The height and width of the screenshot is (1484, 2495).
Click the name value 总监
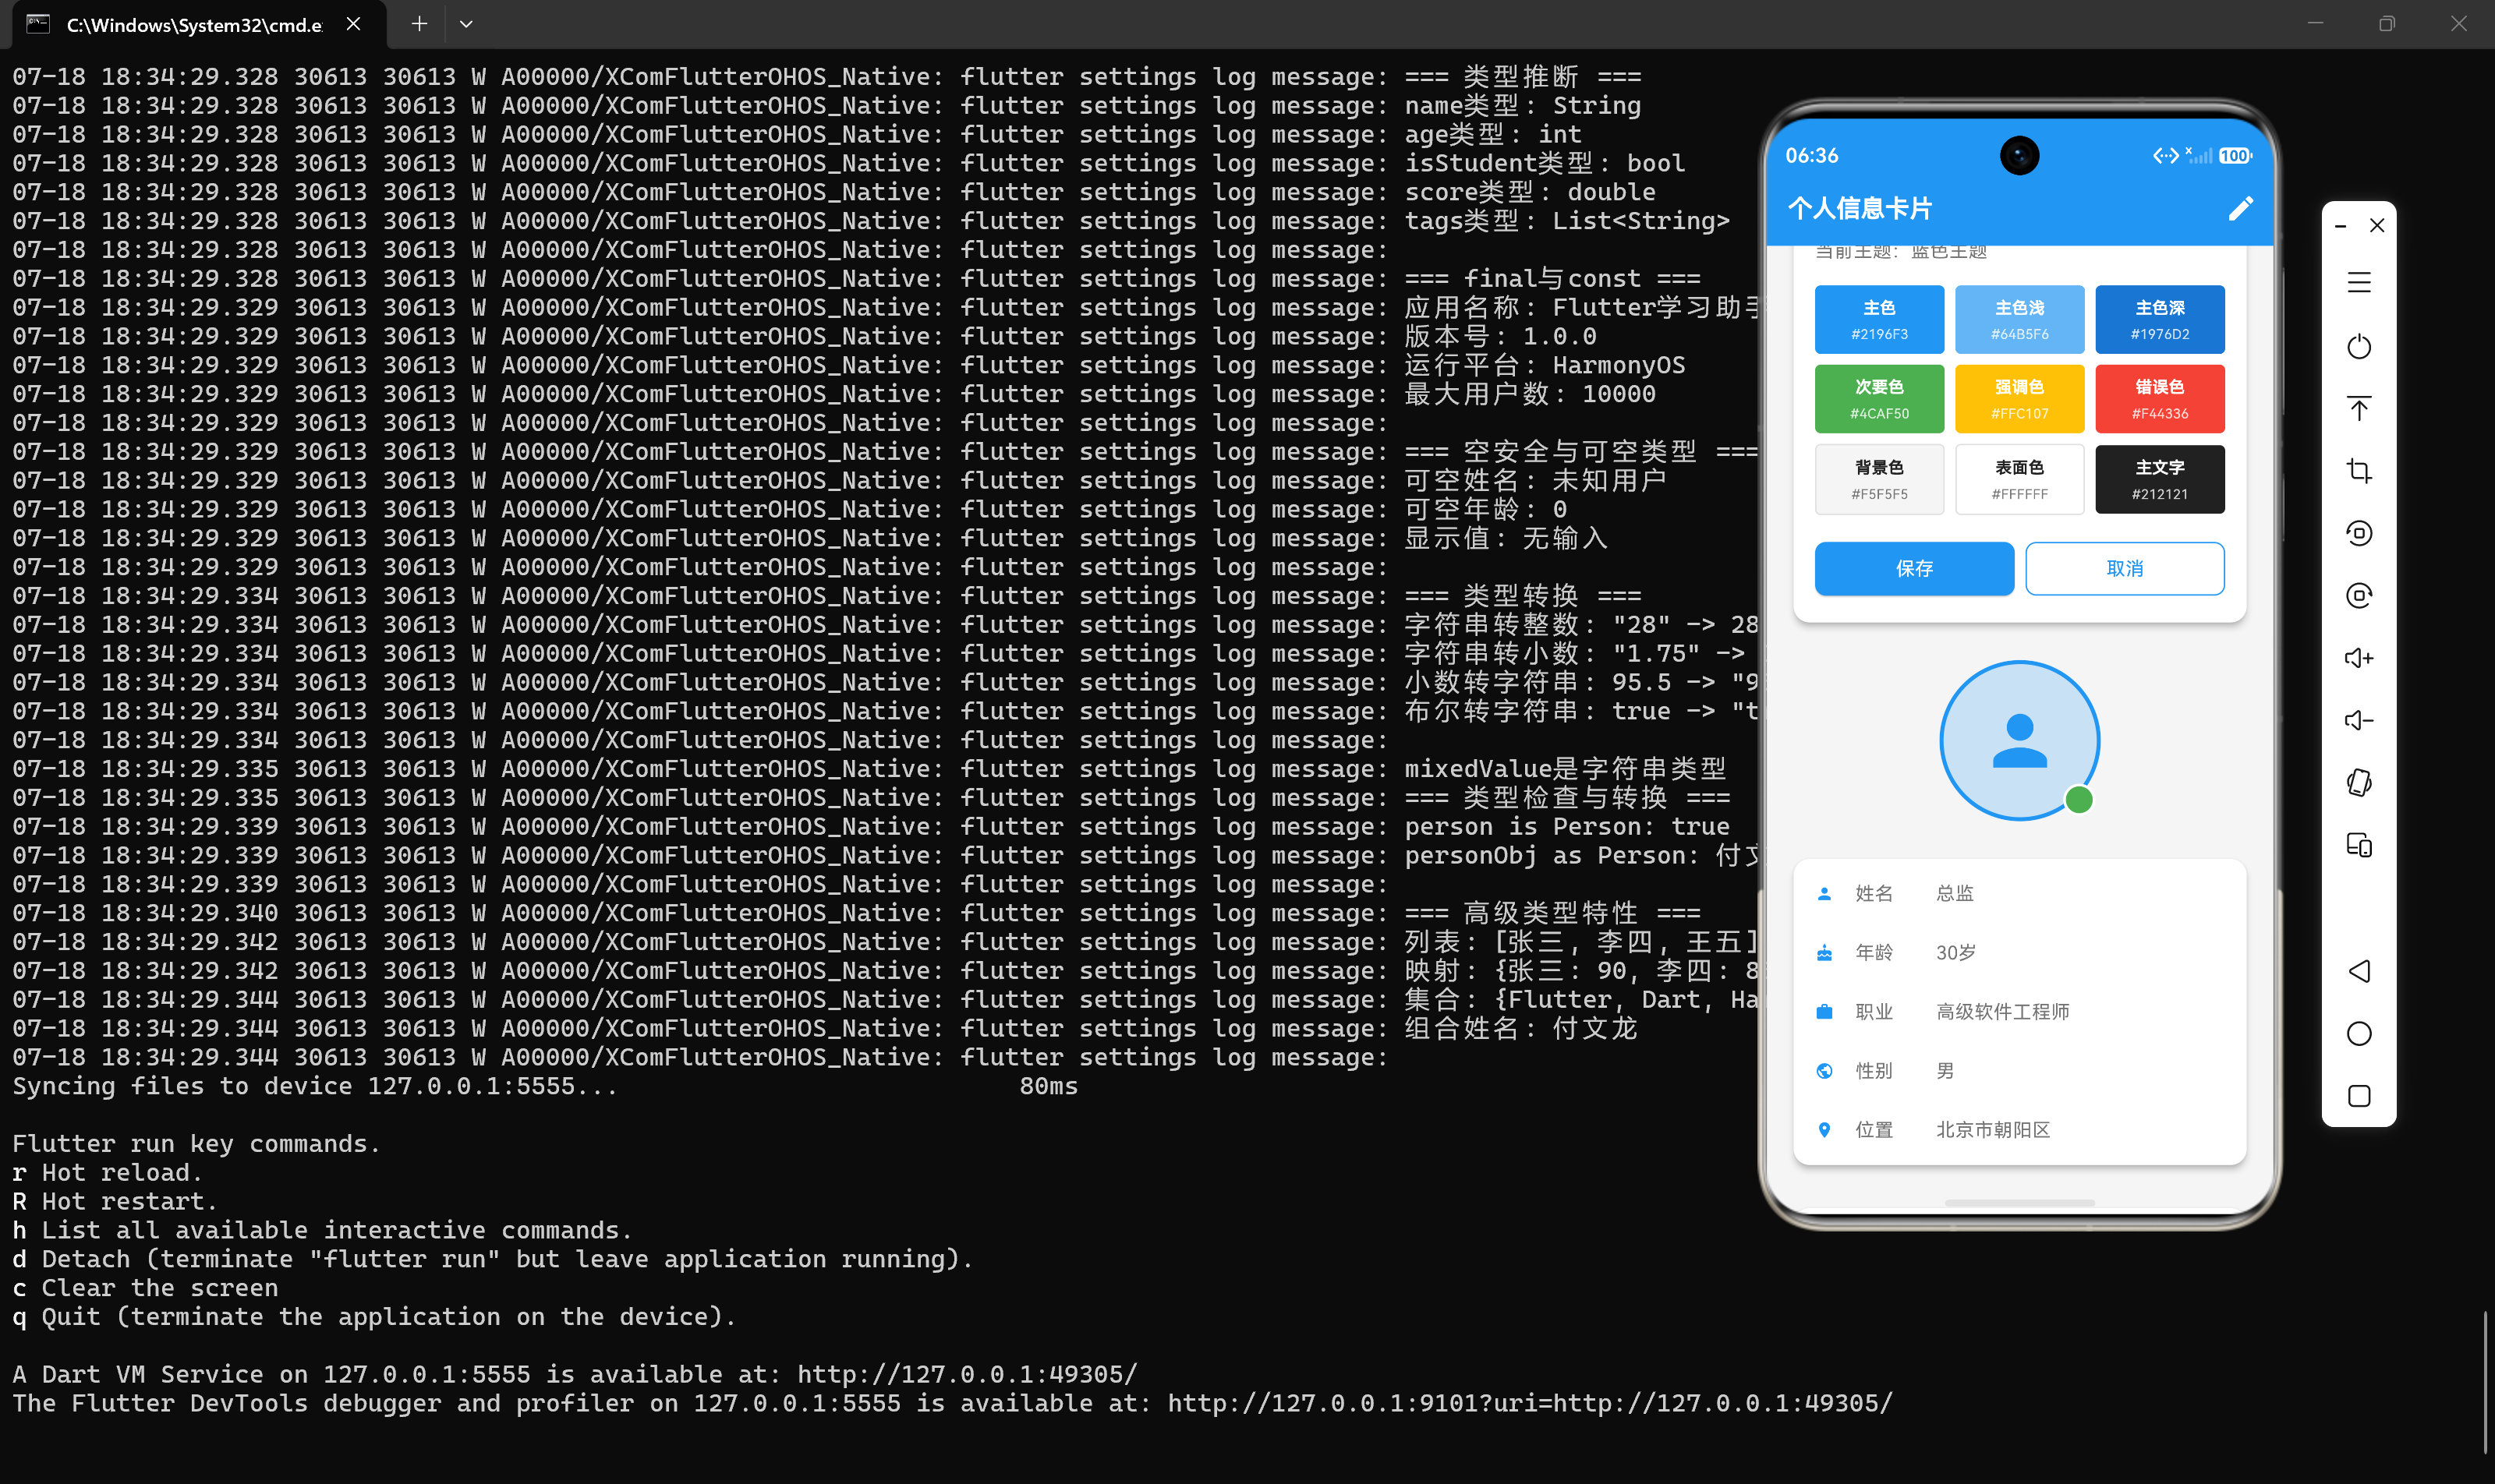tap(1955, 894)
